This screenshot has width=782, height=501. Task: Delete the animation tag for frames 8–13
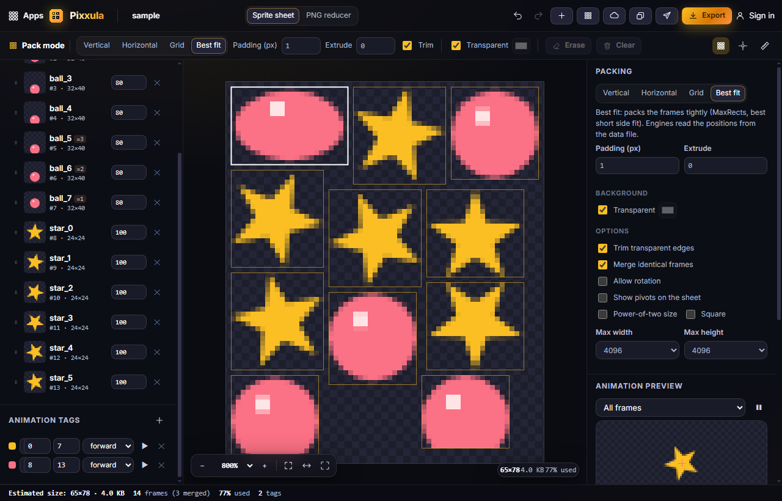click(161, 466)
